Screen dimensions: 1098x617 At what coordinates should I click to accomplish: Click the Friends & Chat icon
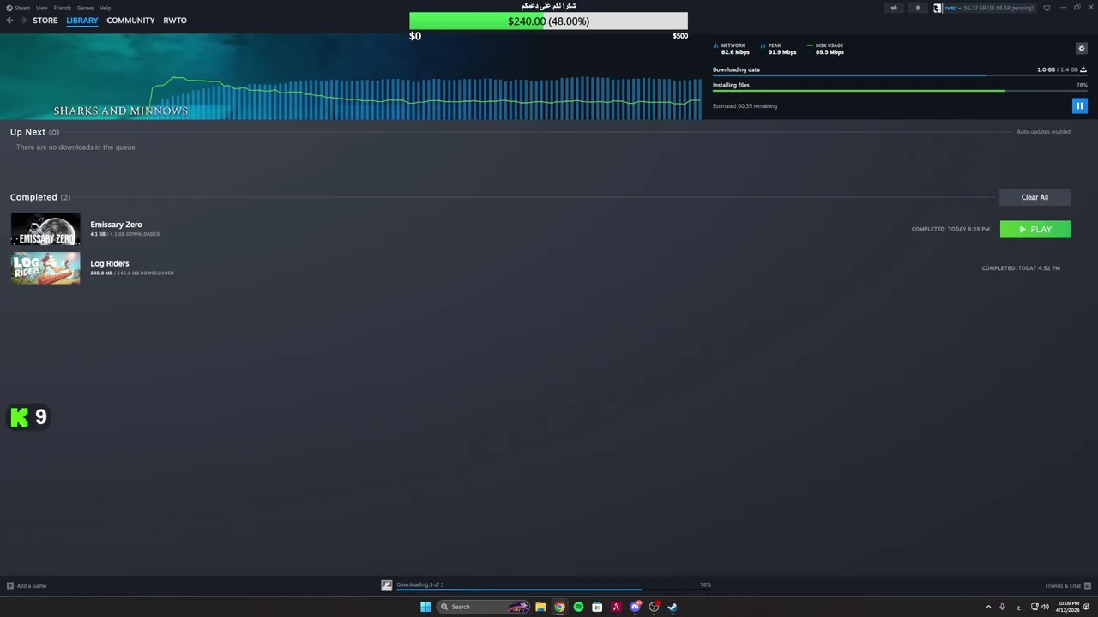pos(1087,586)
